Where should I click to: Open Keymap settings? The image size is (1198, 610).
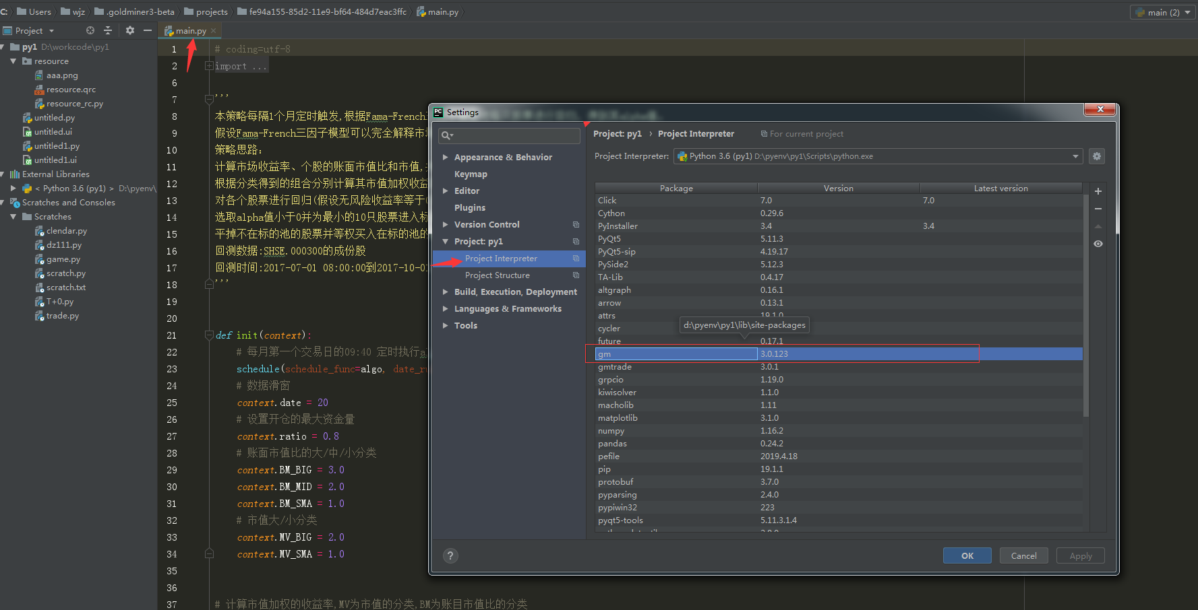pyautogui.click(x=471, y=174)
